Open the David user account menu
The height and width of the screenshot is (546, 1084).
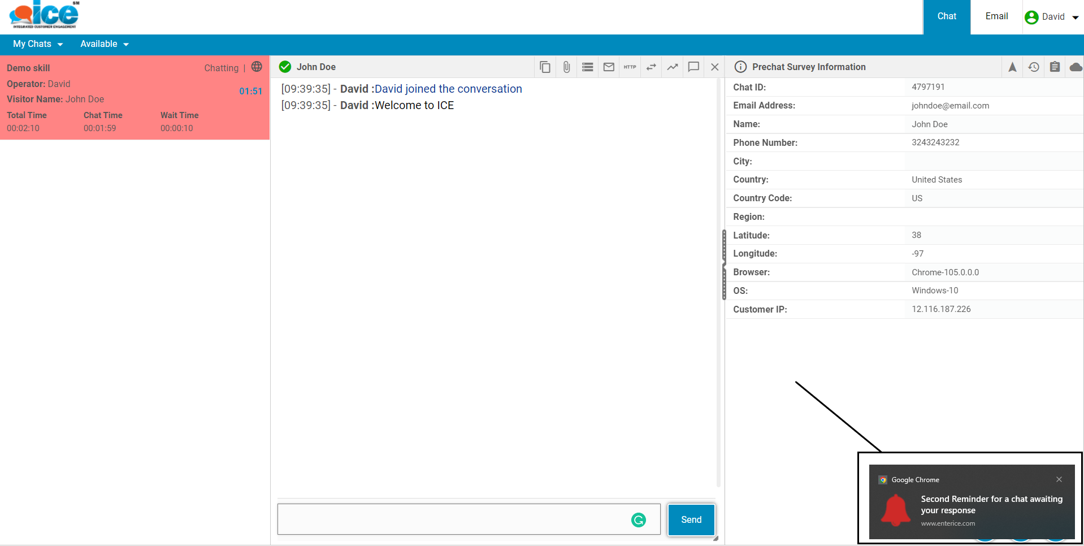pos(1052,17)
